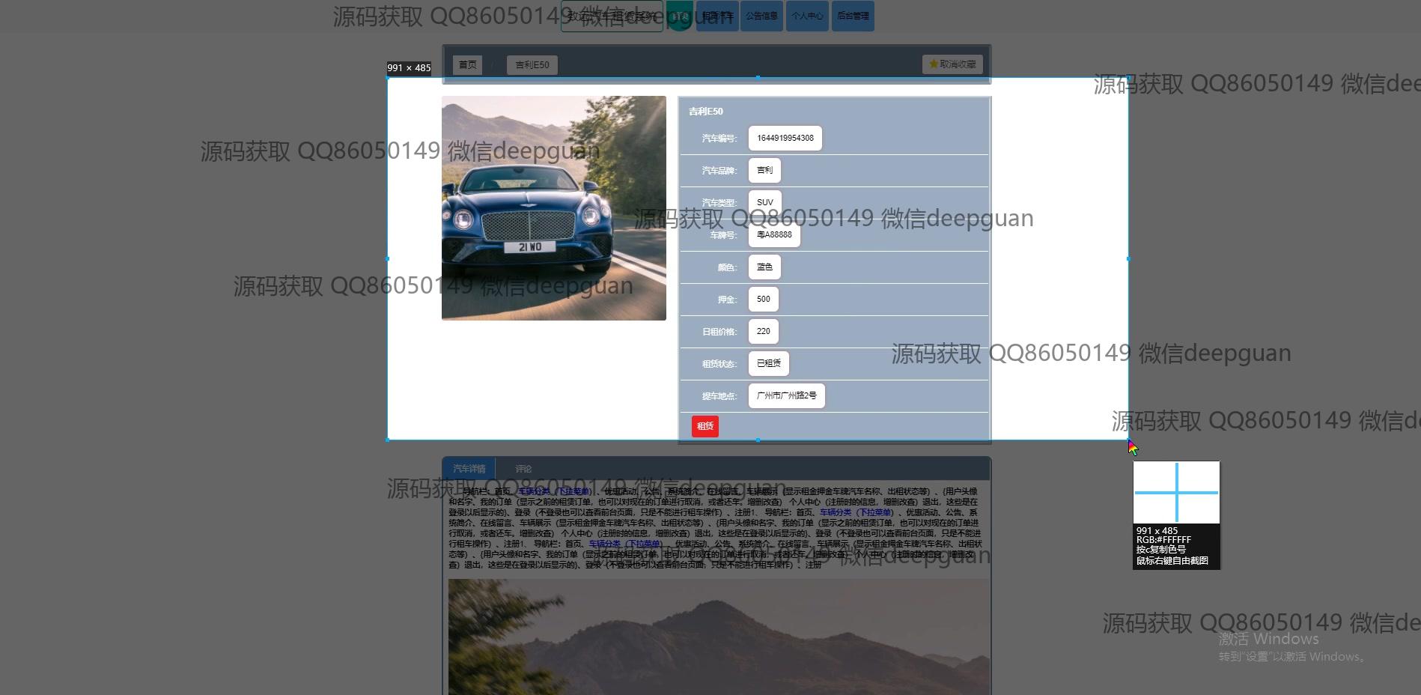Select the rental status value 已租赁
Image resolution: width=1421 pixels, height=695 pixels.
[769, 363]
